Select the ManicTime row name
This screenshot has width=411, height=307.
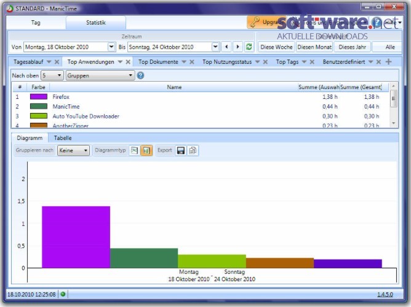coord(66,106)
